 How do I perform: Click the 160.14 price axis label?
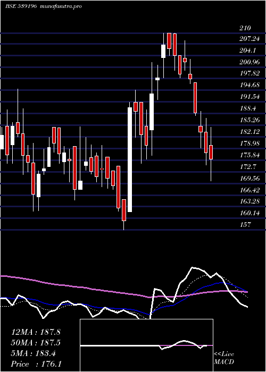point(250,213)
